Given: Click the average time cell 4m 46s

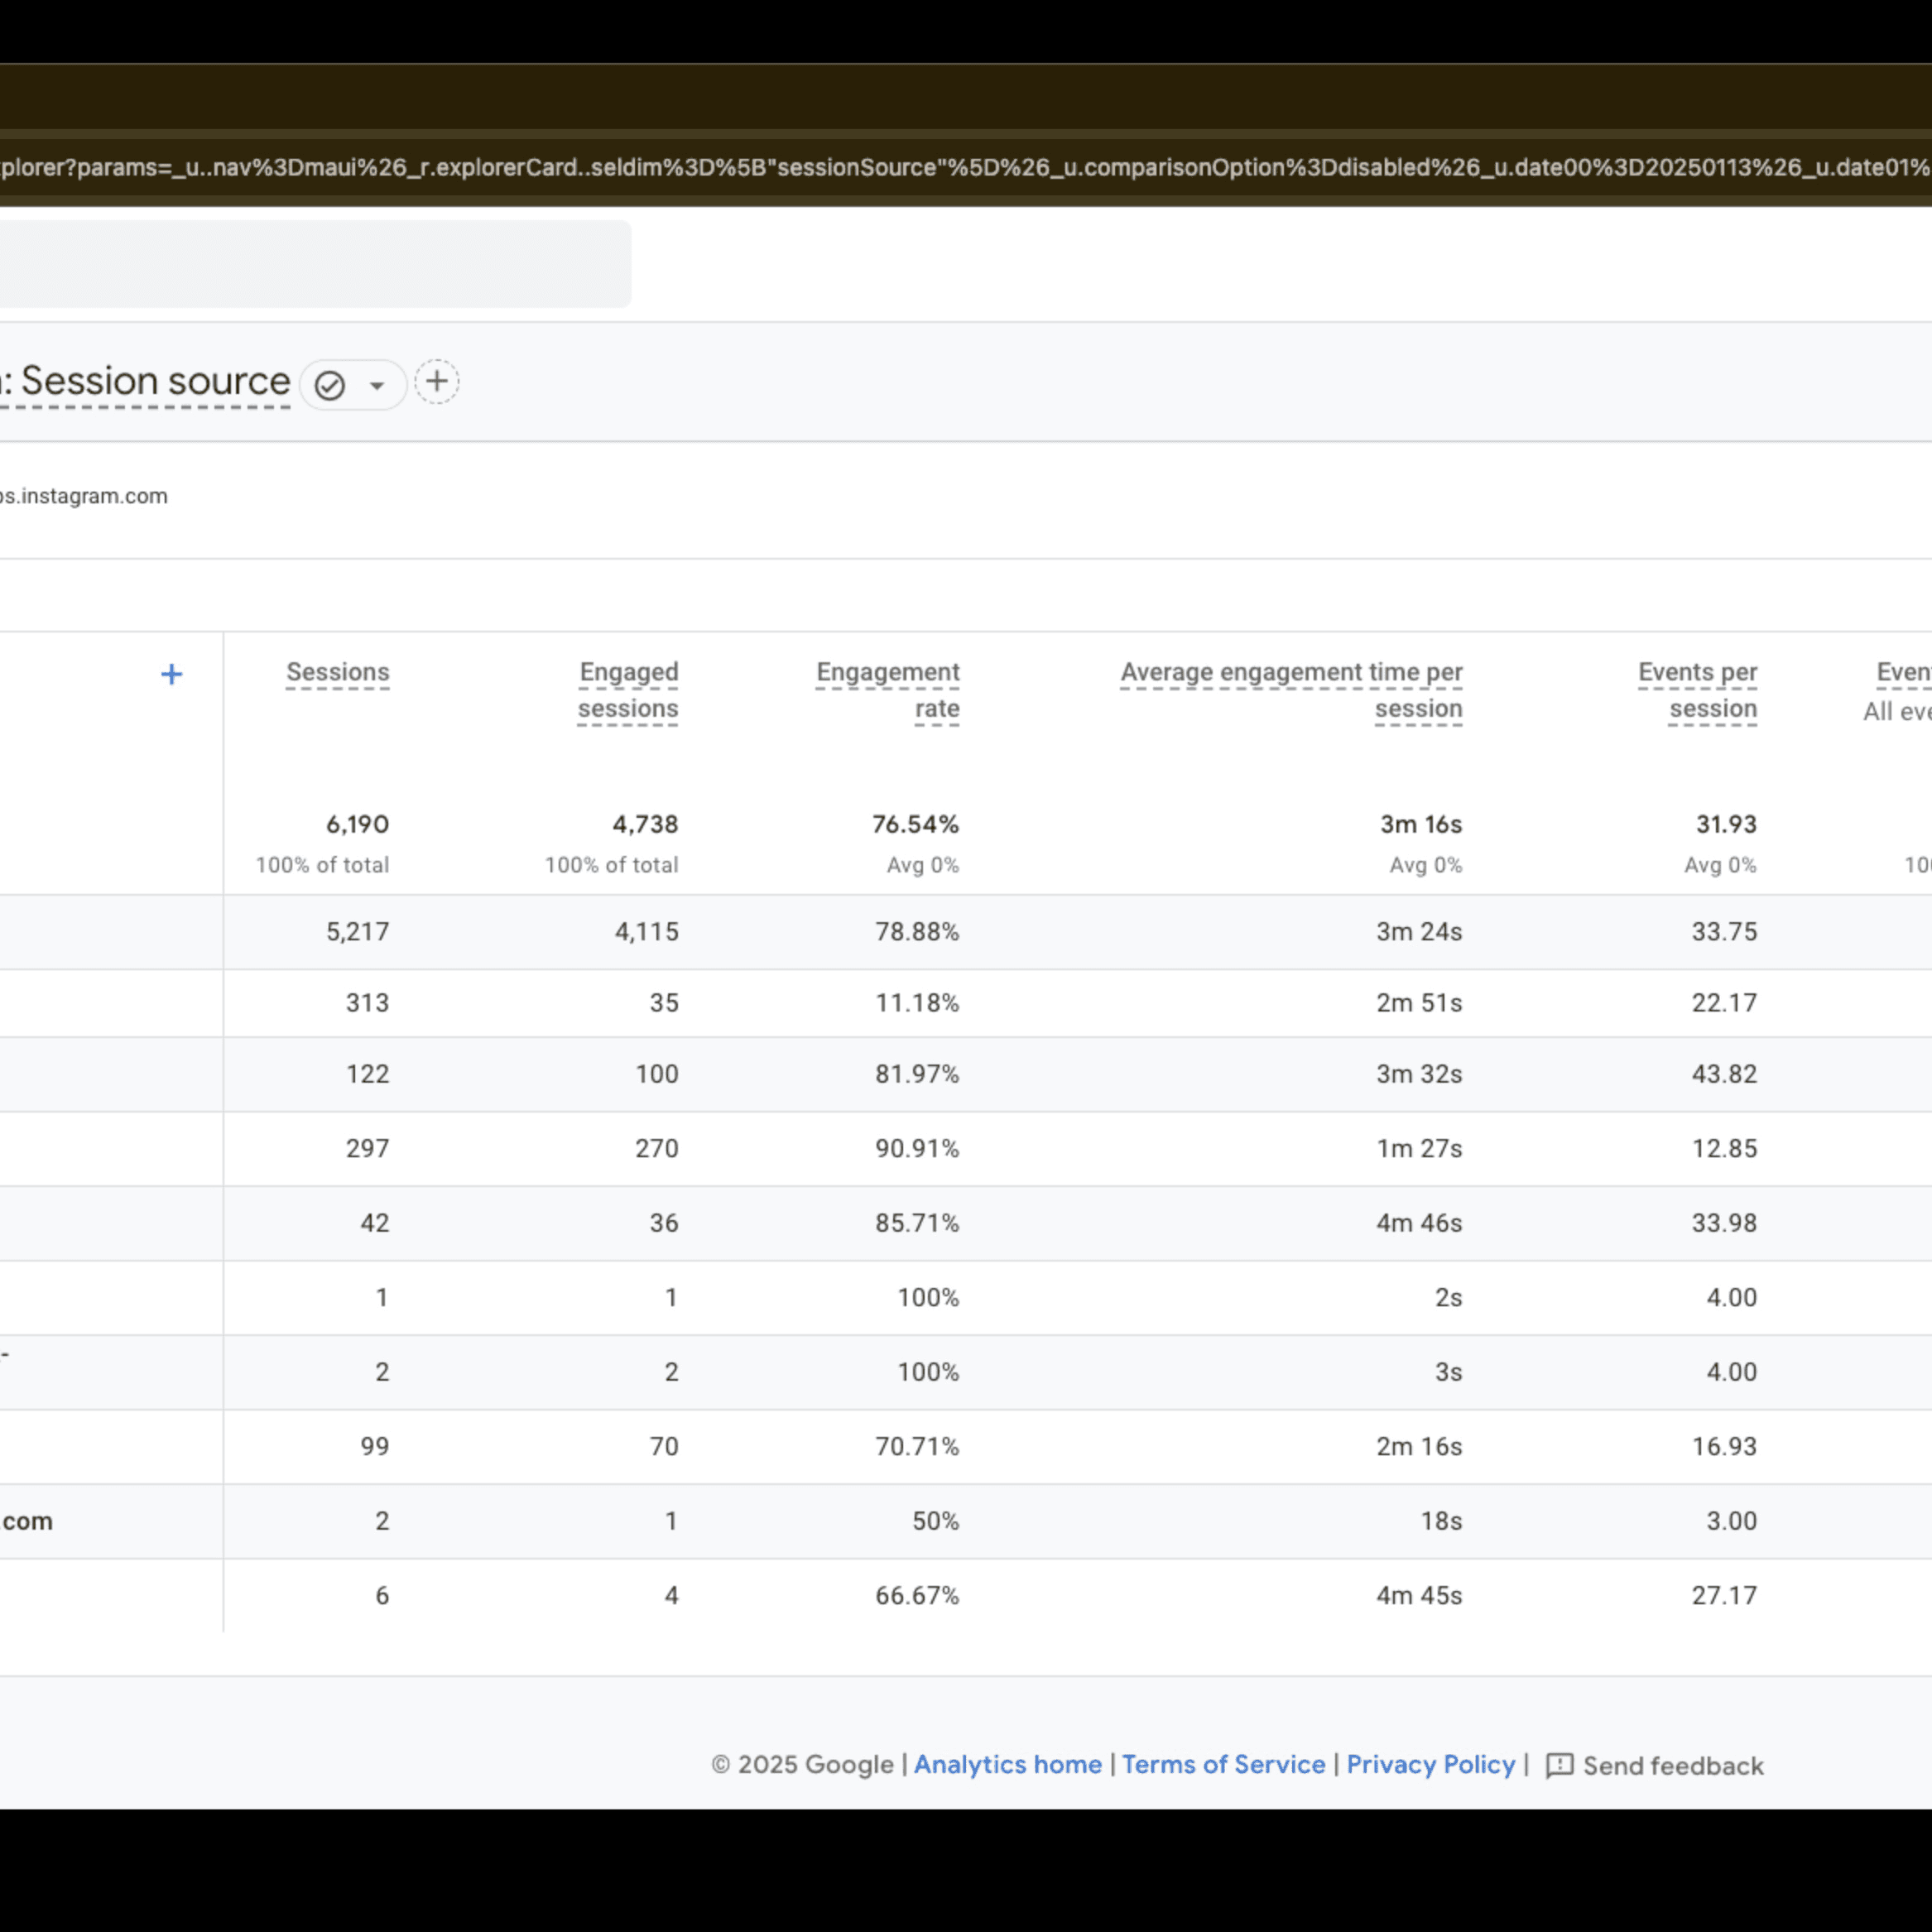Looking at the screenshot, I should click(x=1419, y=1223).
